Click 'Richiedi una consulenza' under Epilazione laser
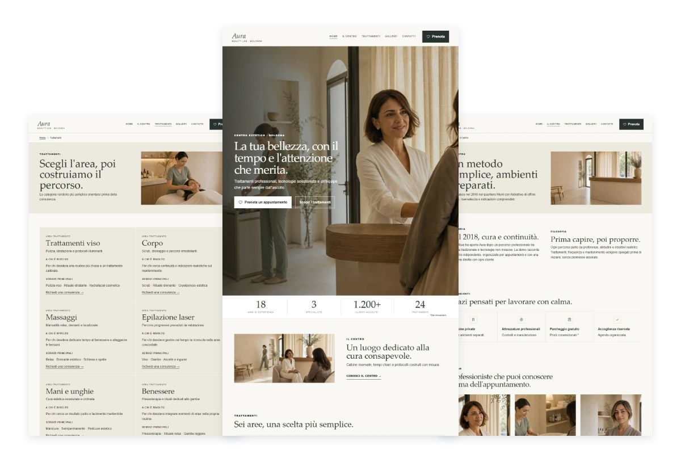This screenshot has width=681, height=454. point(161,367)
